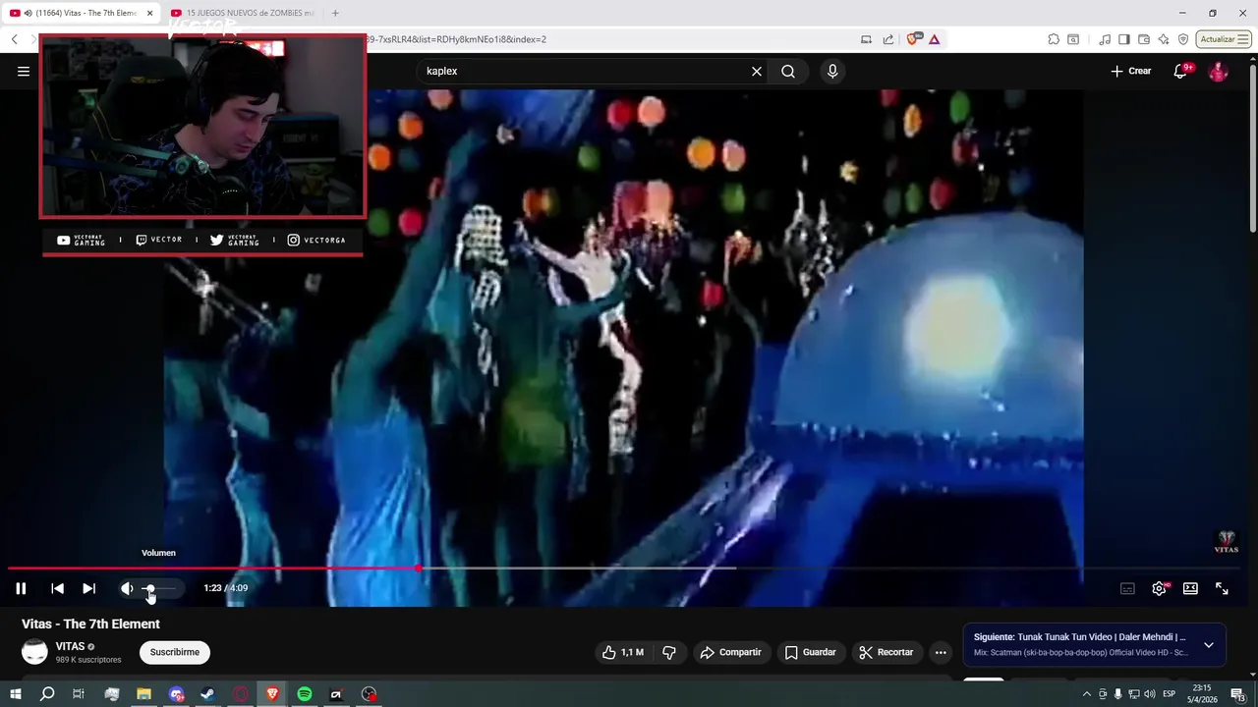Open a new browser tab
1258x707 pixels.
pos(335,13)
